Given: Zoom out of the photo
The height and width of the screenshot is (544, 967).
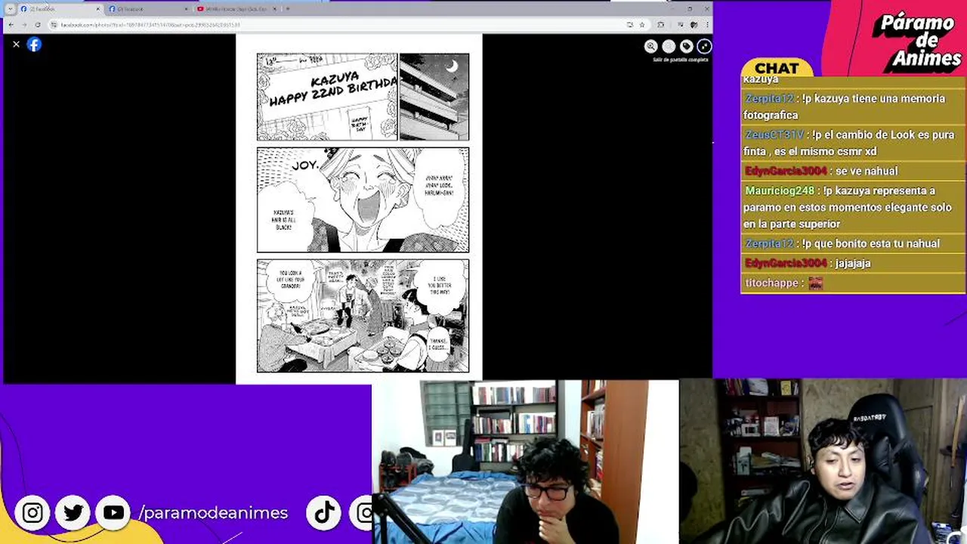Looking at the screenshot, I should coord(669,46).
